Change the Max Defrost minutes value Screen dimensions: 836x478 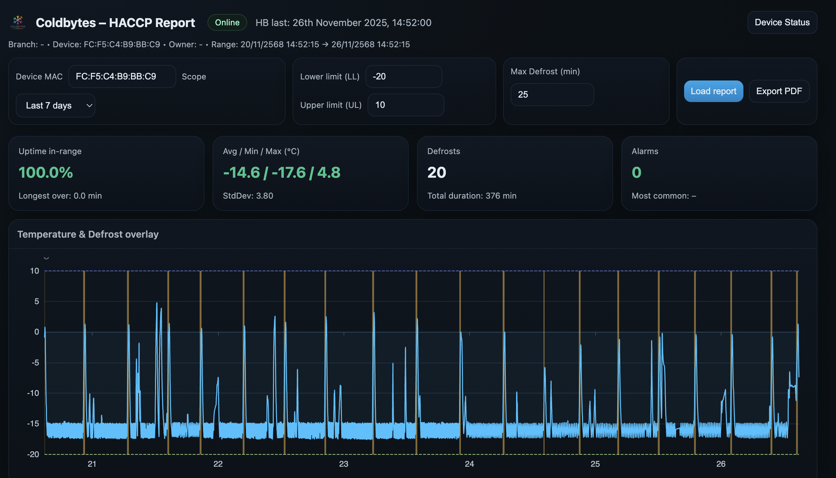(552, 95)
